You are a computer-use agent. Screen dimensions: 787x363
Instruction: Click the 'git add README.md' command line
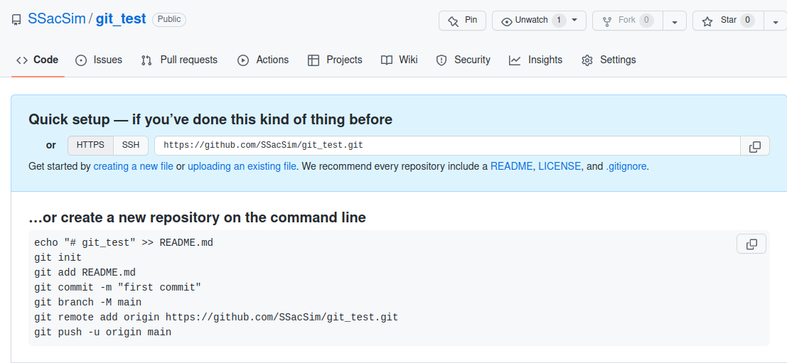[85, 273]
